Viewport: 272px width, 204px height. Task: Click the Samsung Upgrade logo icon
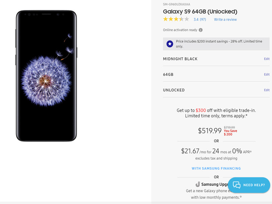coord(197,184)
